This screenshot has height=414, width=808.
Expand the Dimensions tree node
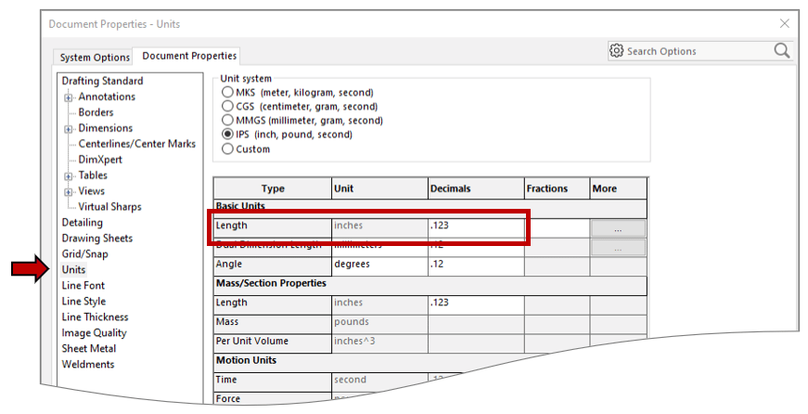(69, 129)
